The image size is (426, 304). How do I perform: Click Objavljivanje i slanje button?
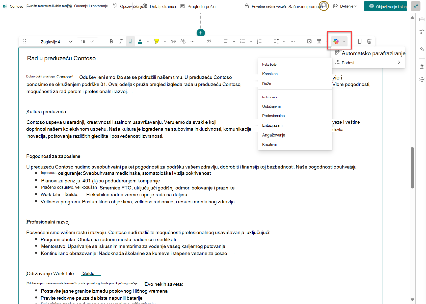[x=385, y=6]
